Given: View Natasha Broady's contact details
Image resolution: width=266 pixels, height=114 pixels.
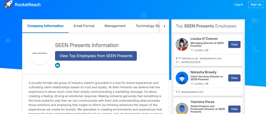Looking at the screenshot, I should 234,78.
